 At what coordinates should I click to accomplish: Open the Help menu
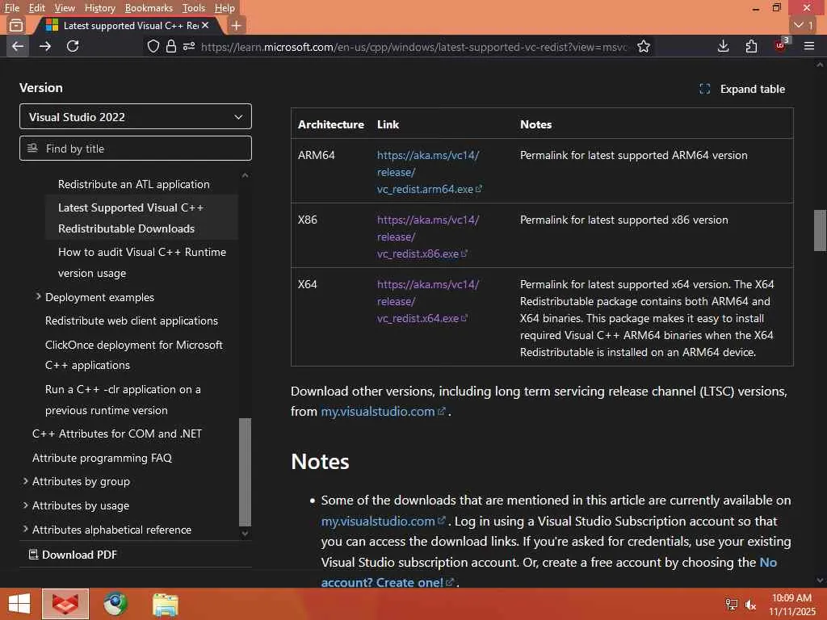point(225,7)
